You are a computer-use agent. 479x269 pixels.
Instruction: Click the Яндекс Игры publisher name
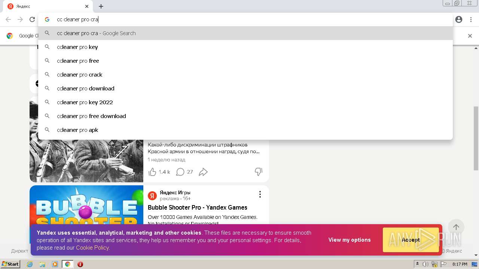tap(175, 192)
